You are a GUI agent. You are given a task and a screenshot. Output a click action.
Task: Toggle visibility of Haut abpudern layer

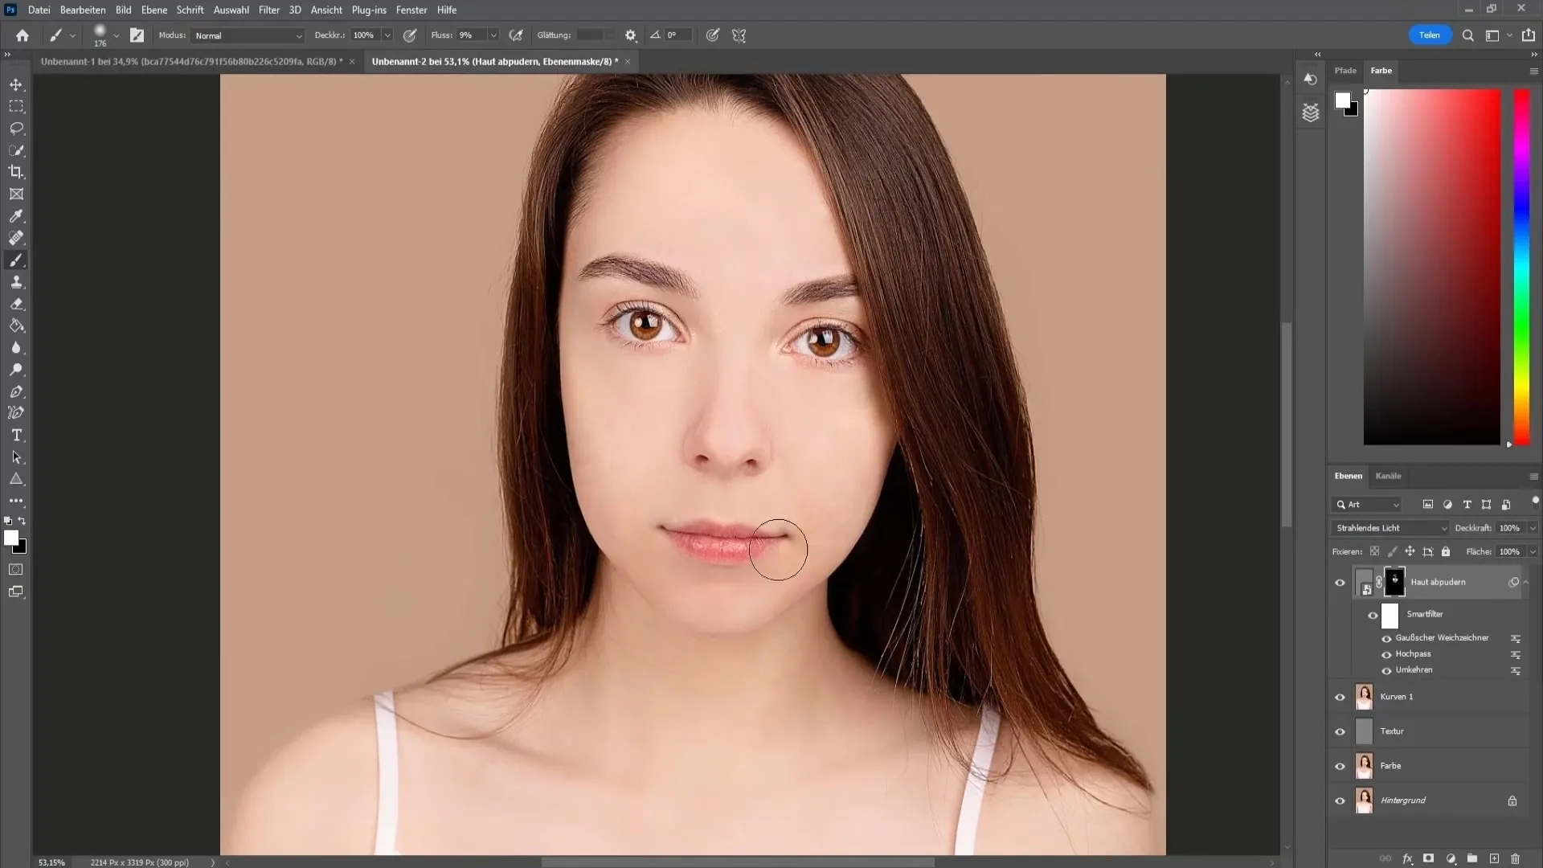pyautogui.click(x=1338, y=582)
